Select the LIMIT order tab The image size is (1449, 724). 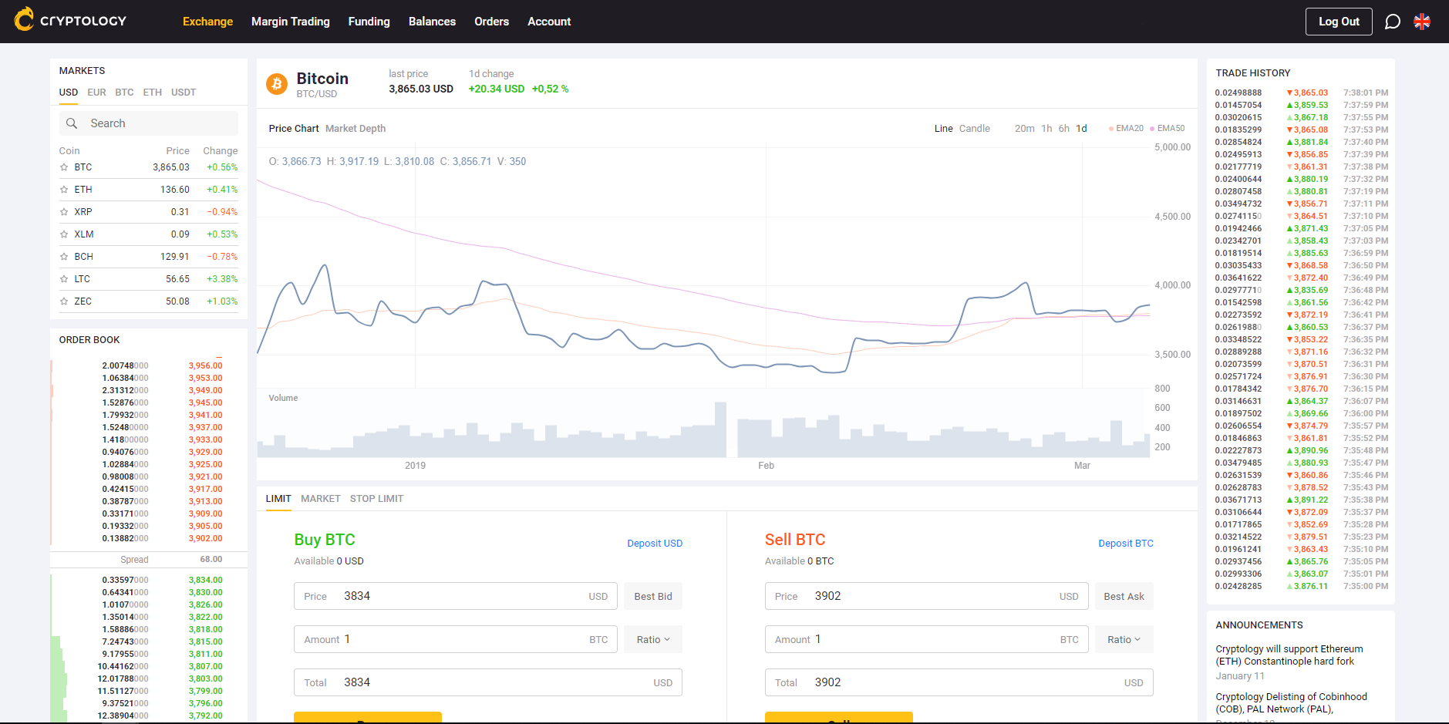click(278, 499)
